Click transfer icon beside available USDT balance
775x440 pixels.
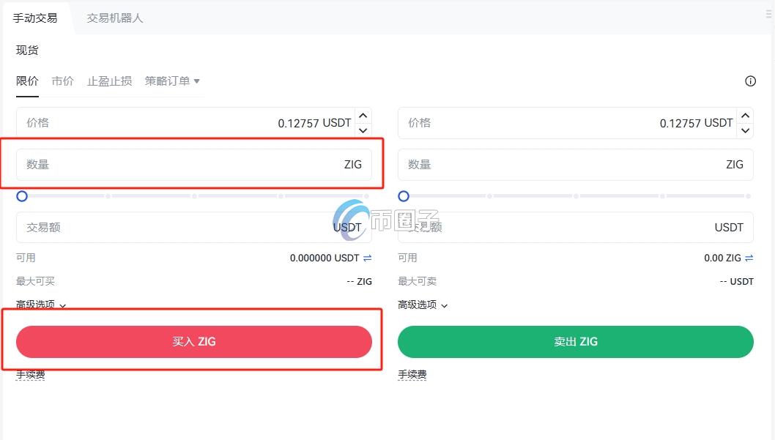[368, 258]
